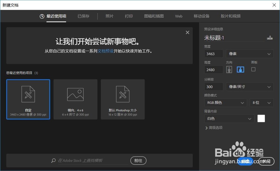Click the search icon in the Adobe Stock bar
280x171 pixels.
pos(53,160)
